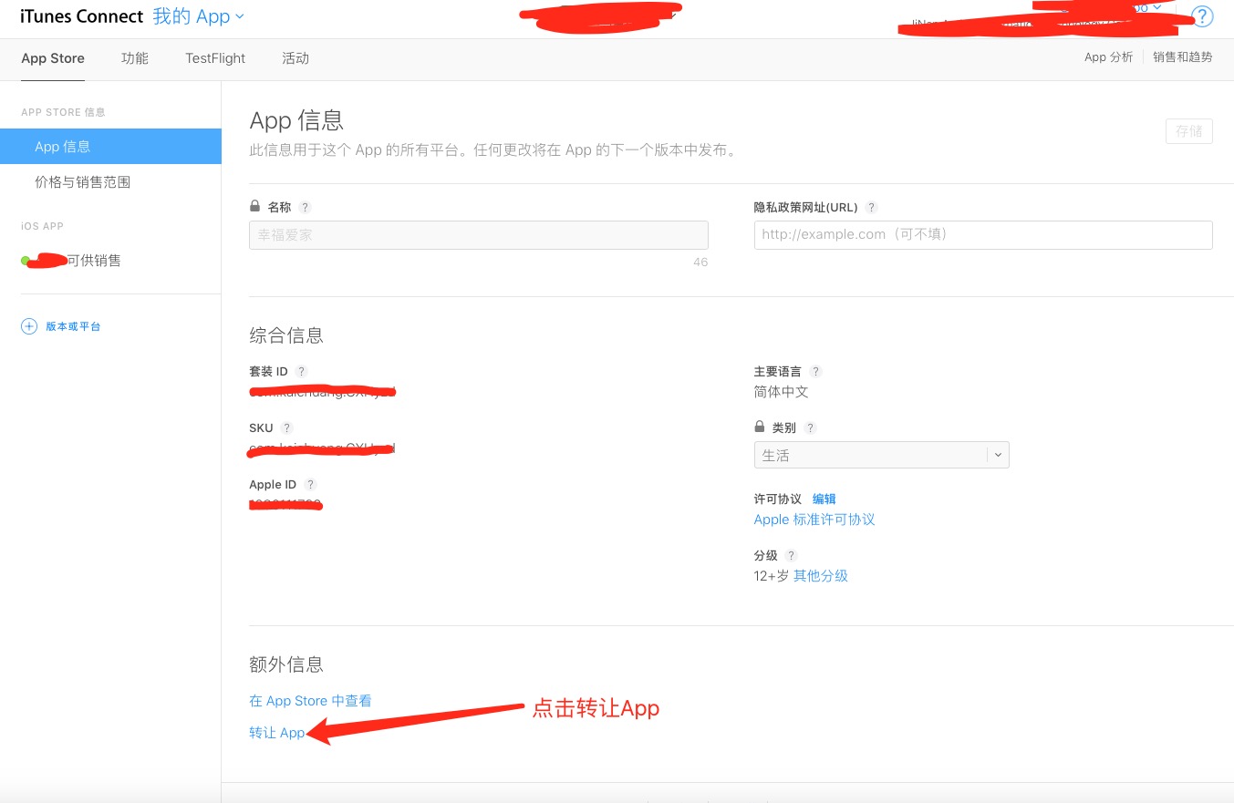This screenshot has height=803, width=1234.
Task: Click the 额外信息 section heading
Action: (x=286, y=664)
